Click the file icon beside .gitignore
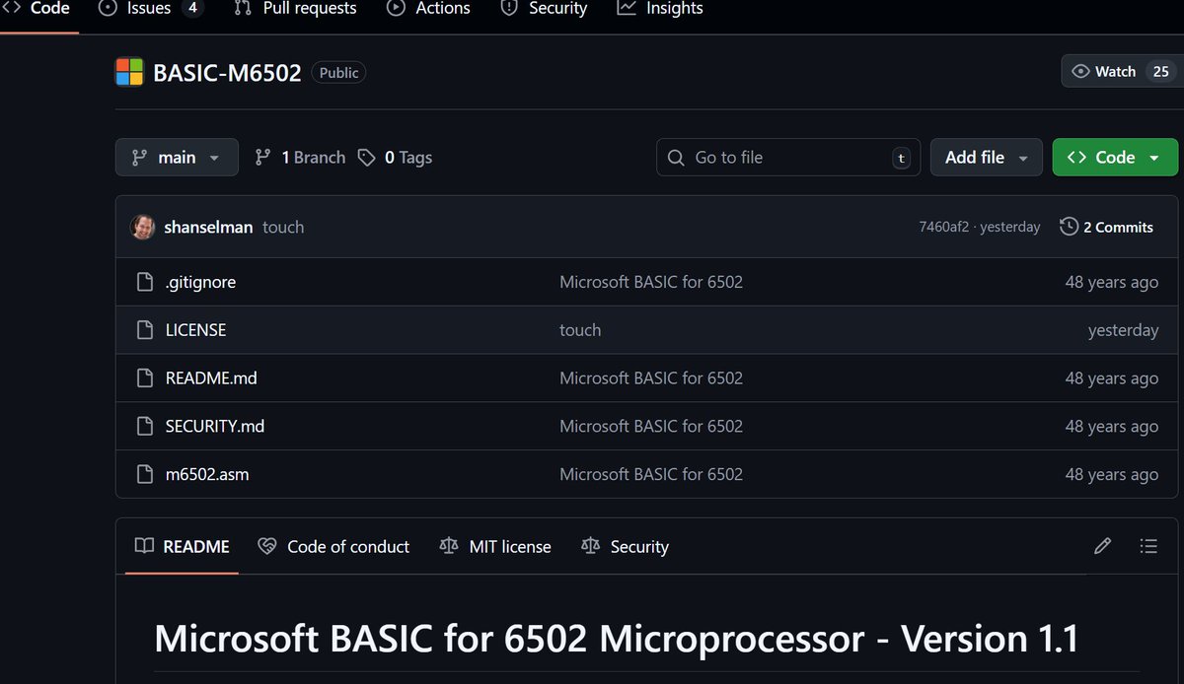This screenshot has width=1184, height=684. click(145, 282)
